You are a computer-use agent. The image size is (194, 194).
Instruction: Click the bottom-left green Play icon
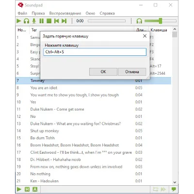pos(19,189)
